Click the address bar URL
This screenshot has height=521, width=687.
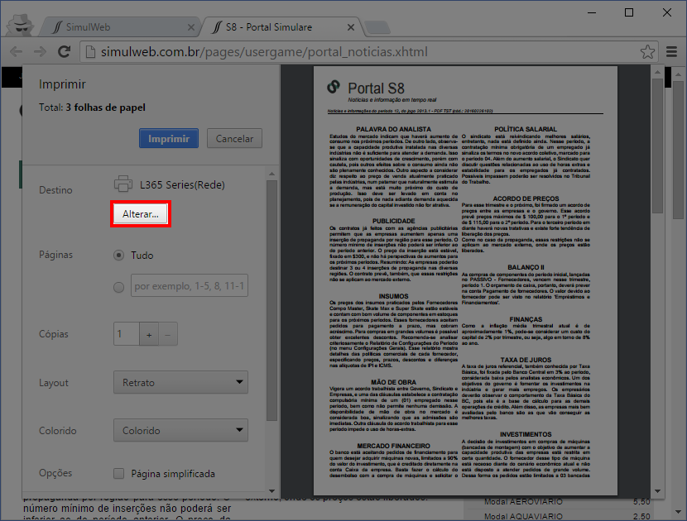(264, 51)
